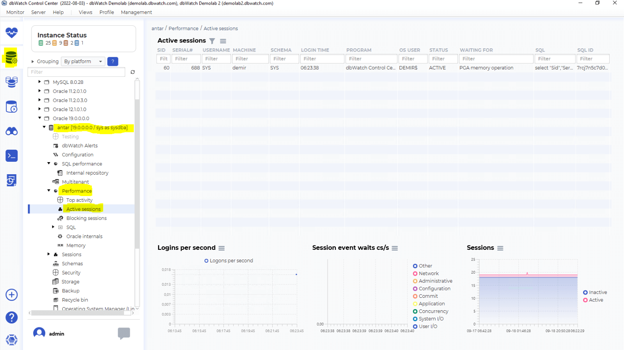
Task: Open the database clock scheduler icon
Action: 11,106
